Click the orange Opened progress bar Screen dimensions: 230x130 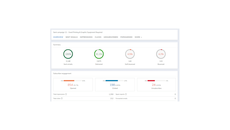pyautogui.click(x=72, y=81)
